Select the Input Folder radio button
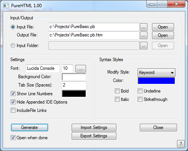This screenshot has width=188, height=151. pyautogui.click(x=13, y=46)
